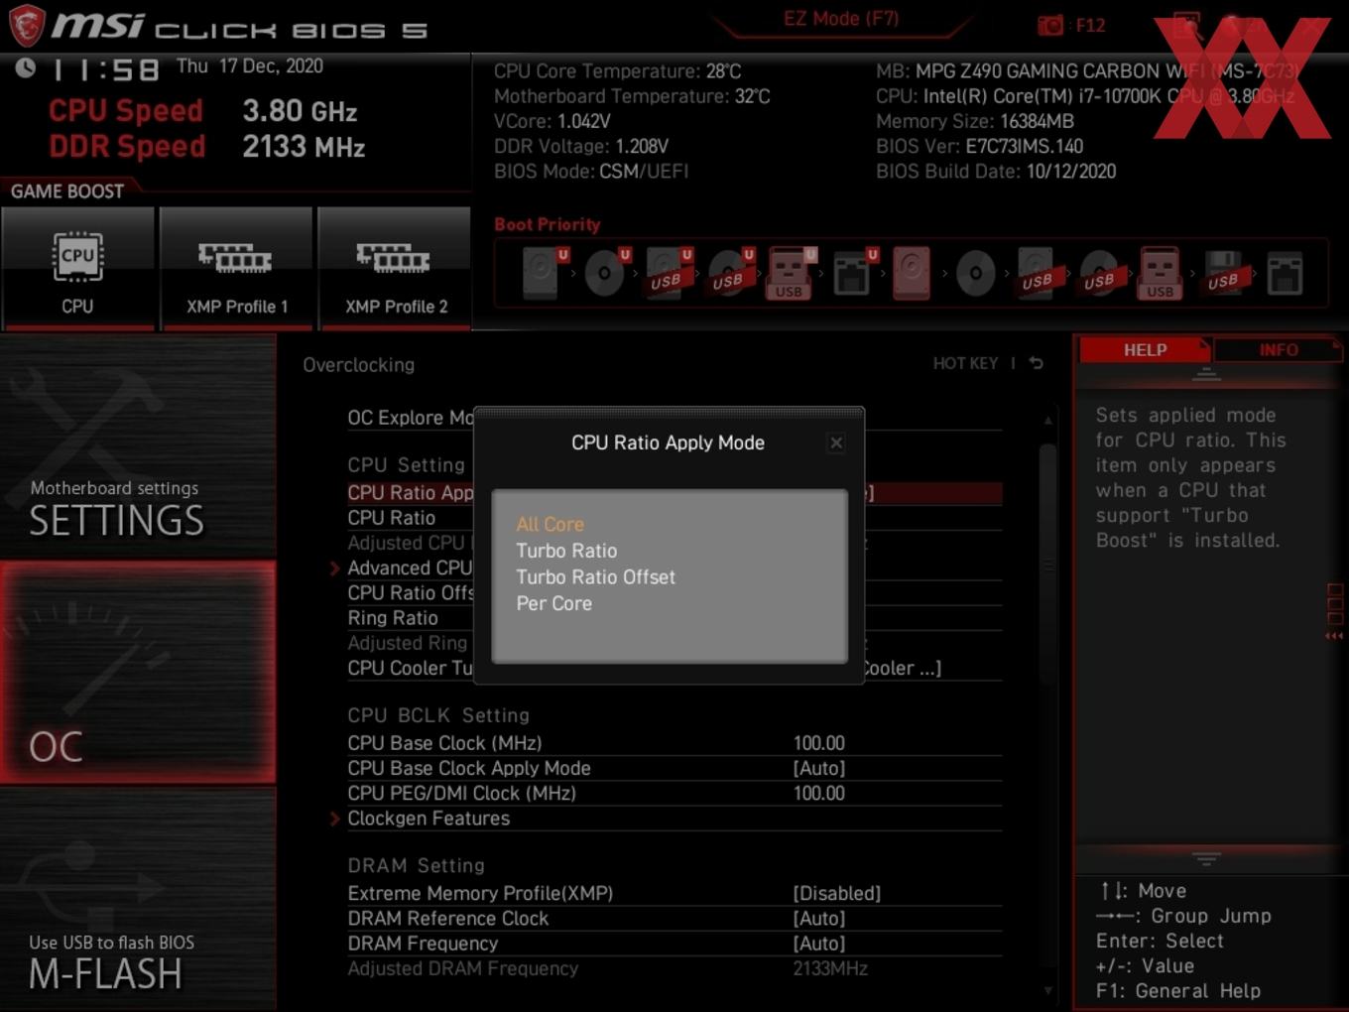Select CPU PEG/DMI Clock (MHz) label
The image size is (1349, 1012).
tap(461, 793)
